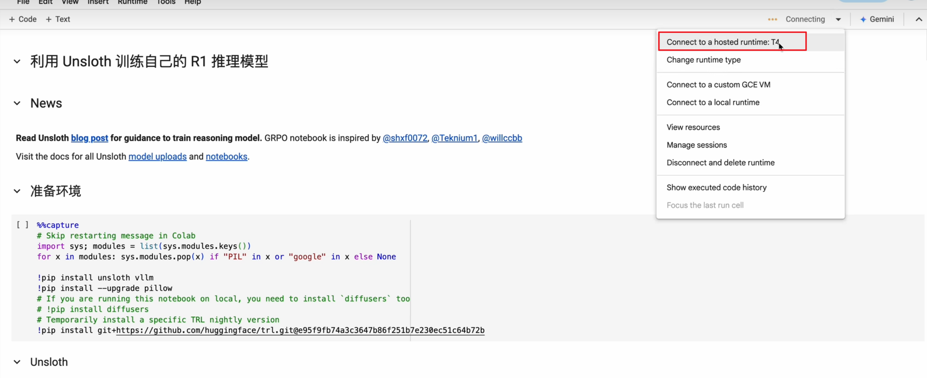Viewport: 927px width, 378px height.
Task: Choose Change runtime type
Action: 750,60
